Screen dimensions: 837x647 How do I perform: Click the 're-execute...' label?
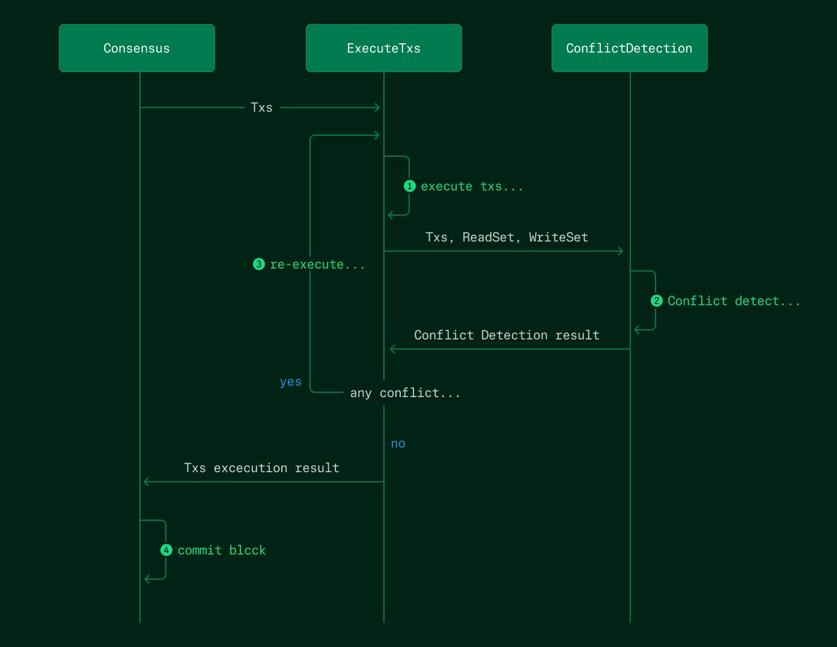317,264
